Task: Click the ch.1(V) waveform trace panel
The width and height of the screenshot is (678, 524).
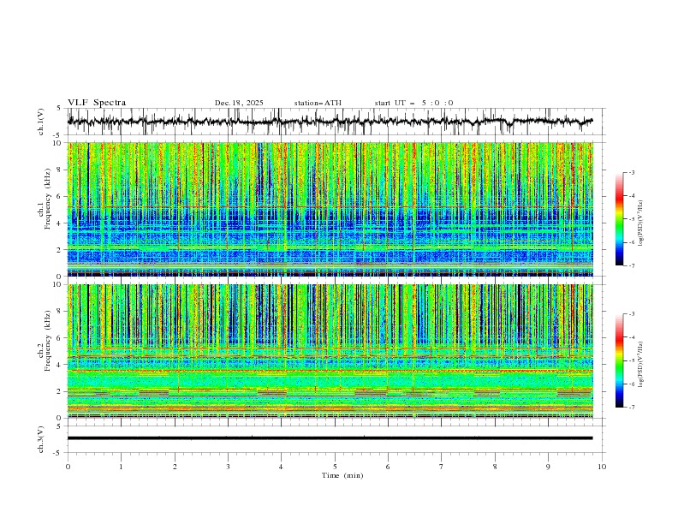Action: tap(334, 122)
